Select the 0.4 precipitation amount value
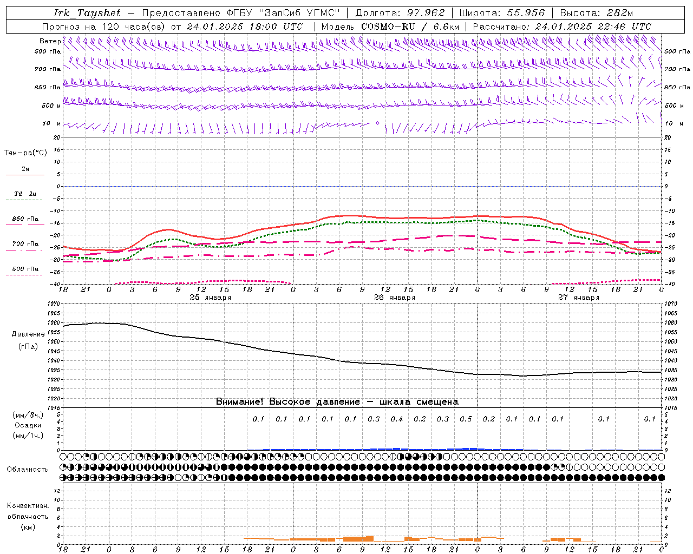 click(397, 419)
